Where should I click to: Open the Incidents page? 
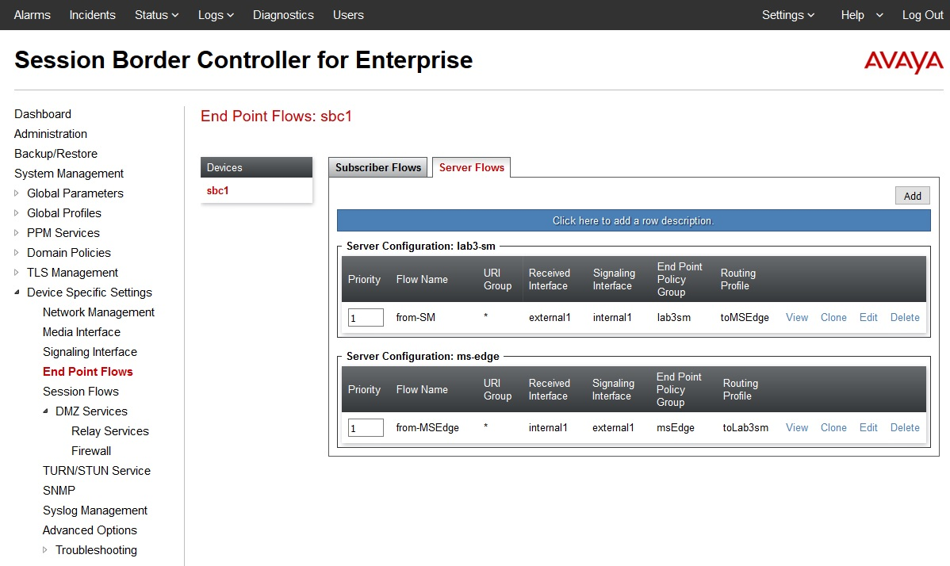pyautogui.click(x=92, y=15)
